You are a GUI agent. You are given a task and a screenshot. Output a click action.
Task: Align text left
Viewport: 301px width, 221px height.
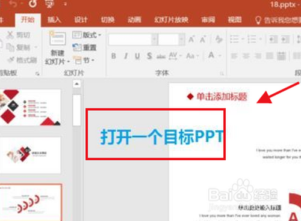[x=234, y=56]
